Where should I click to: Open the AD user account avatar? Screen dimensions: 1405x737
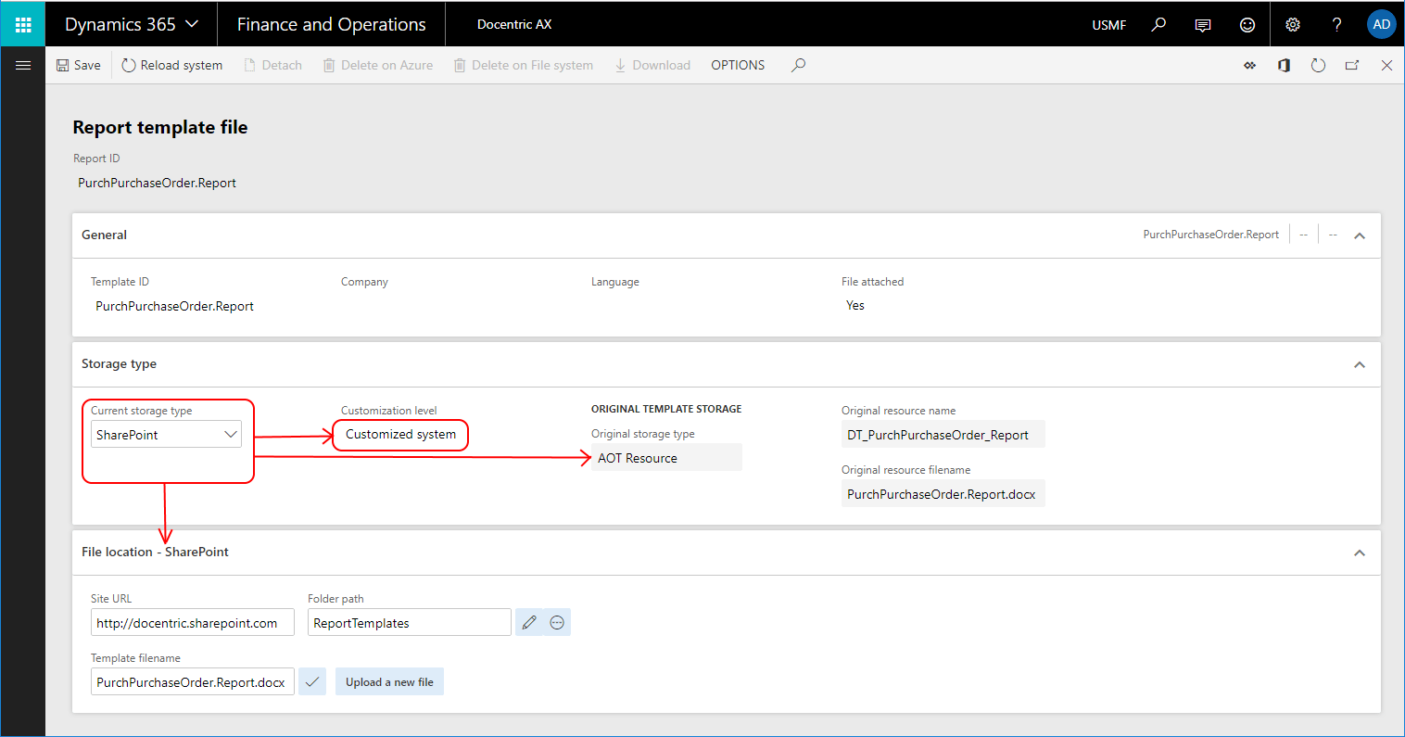(x=1381, y=24)
